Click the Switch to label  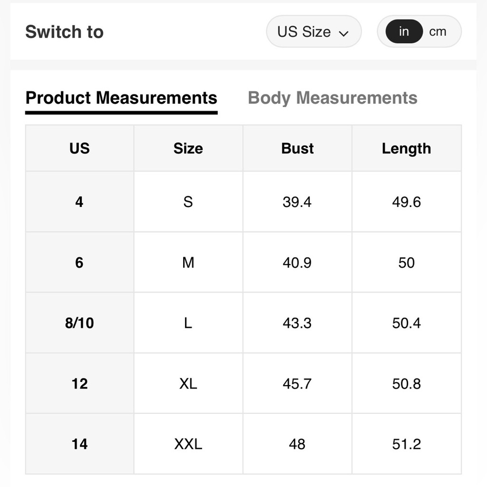[64, 32]
